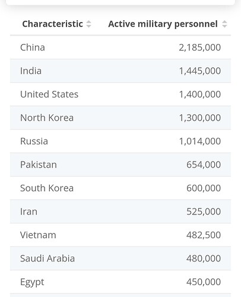Screen dimensions: 241x297
Task: Select the Egypt row
Action: pos(120,282)
